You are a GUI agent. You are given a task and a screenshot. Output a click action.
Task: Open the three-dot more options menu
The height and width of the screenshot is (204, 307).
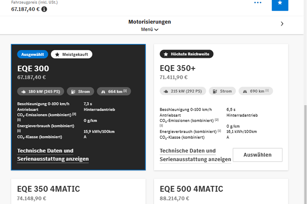point(258,3)
